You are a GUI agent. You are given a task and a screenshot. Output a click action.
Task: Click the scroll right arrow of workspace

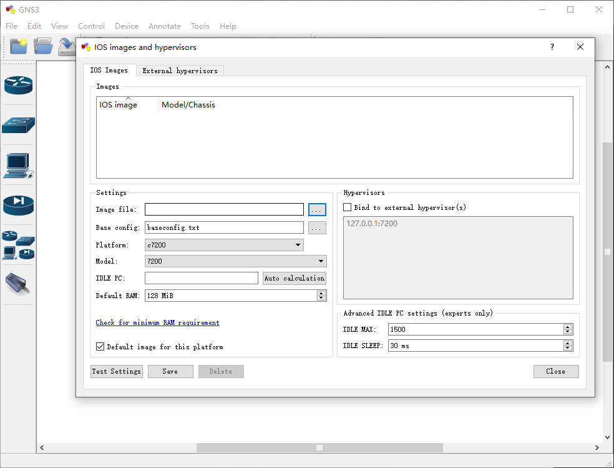click(597, 447)
